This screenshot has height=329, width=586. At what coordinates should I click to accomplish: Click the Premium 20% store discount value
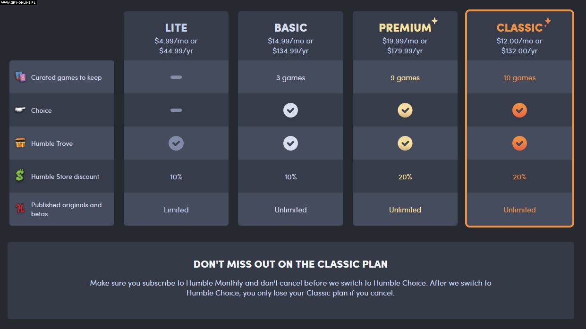click(405, 177)
